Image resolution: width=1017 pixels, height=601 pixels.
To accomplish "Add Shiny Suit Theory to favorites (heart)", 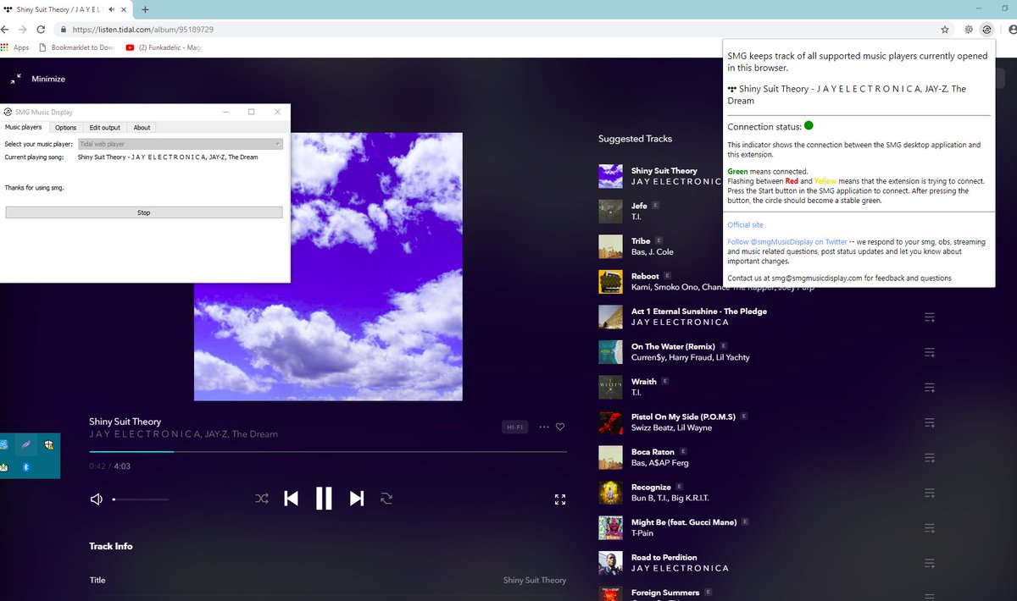I will (x=560, y=427).
